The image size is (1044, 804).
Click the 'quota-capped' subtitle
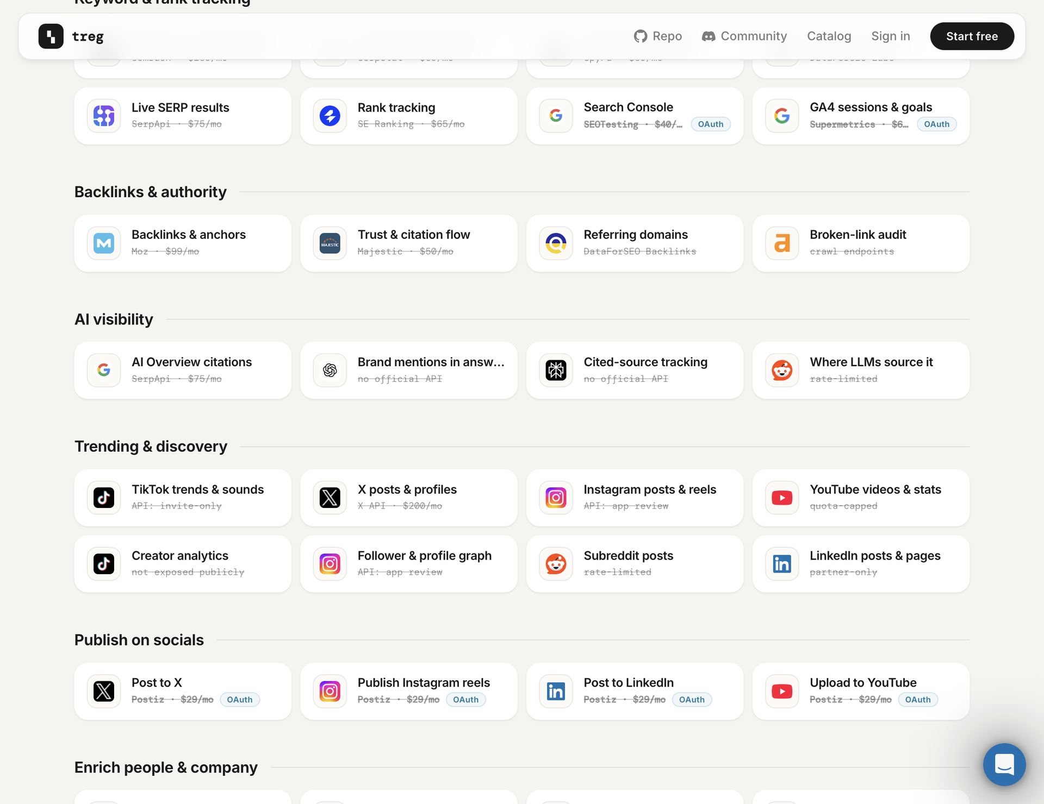(843, 506)
